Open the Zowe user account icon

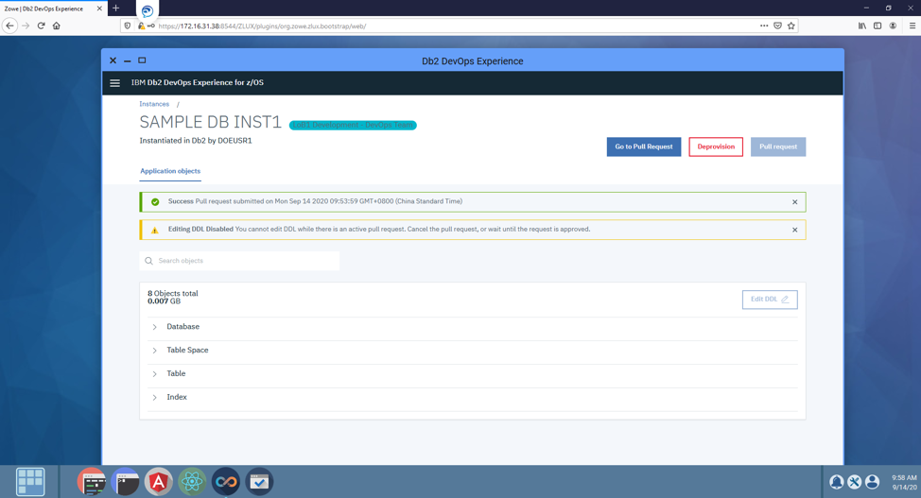pyautogui.click(x=873, y=482)
